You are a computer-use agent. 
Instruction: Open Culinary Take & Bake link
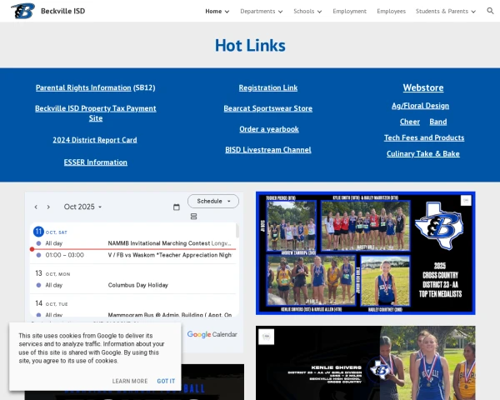tap(423, 153)
